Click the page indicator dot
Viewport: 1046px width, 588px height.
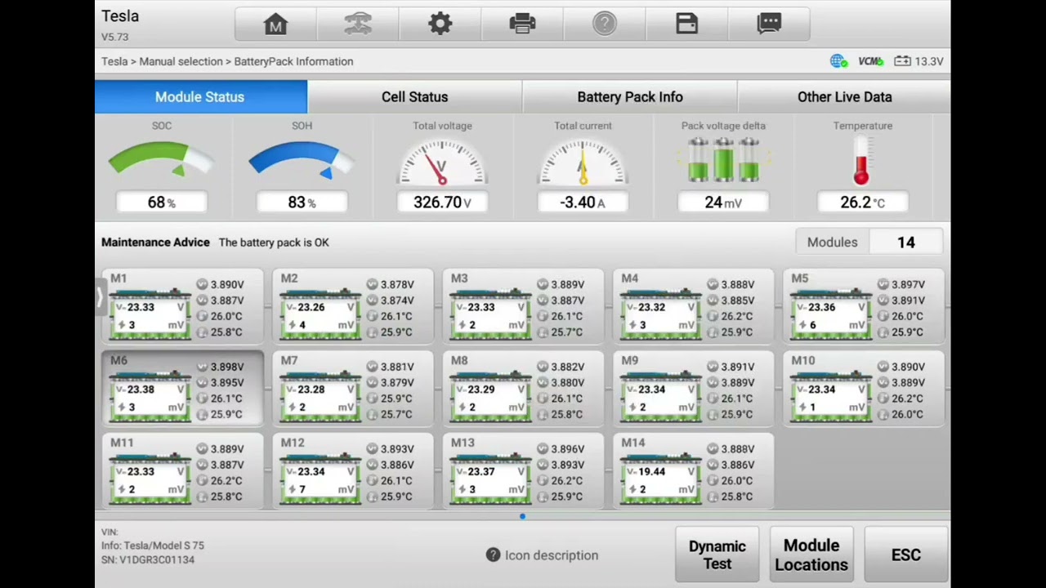tap(522, 516)
